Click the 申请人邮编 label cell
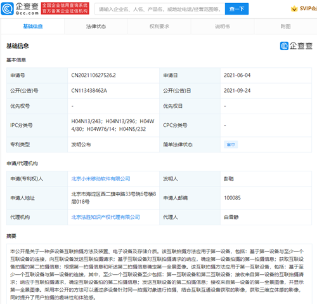The width and height of the screenshot is (317, 304). point(190,198)
